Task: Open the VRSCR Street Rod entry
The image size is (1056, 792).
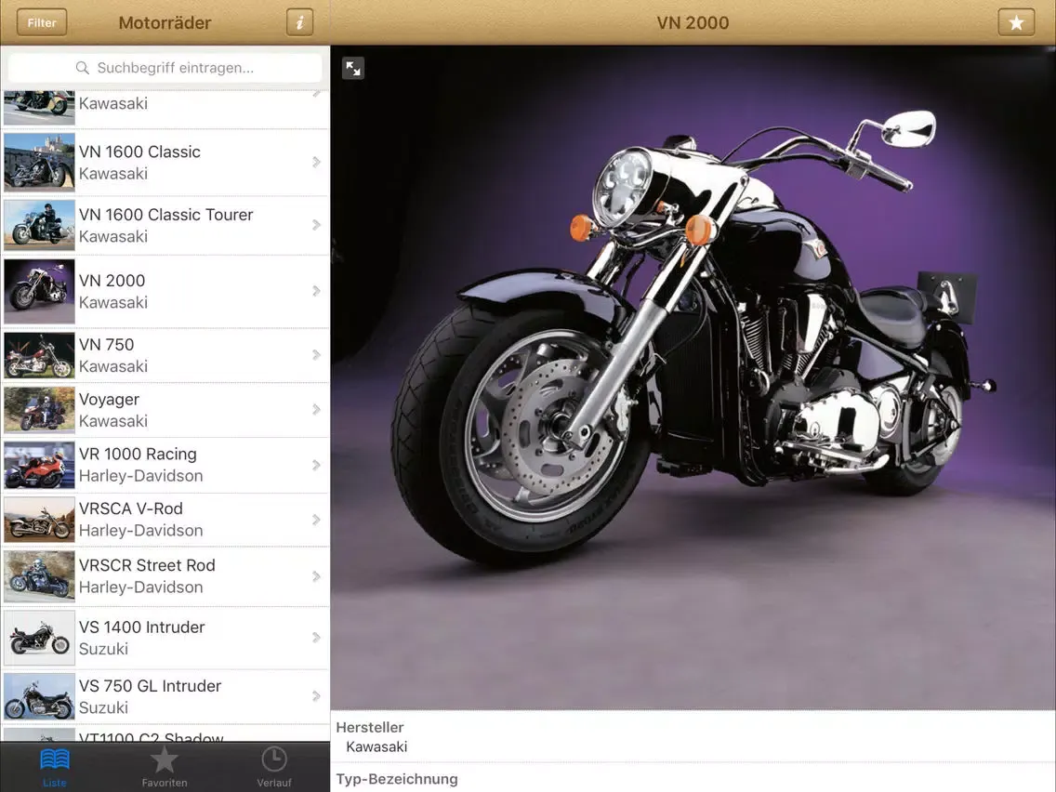Action: coord(165,575)
